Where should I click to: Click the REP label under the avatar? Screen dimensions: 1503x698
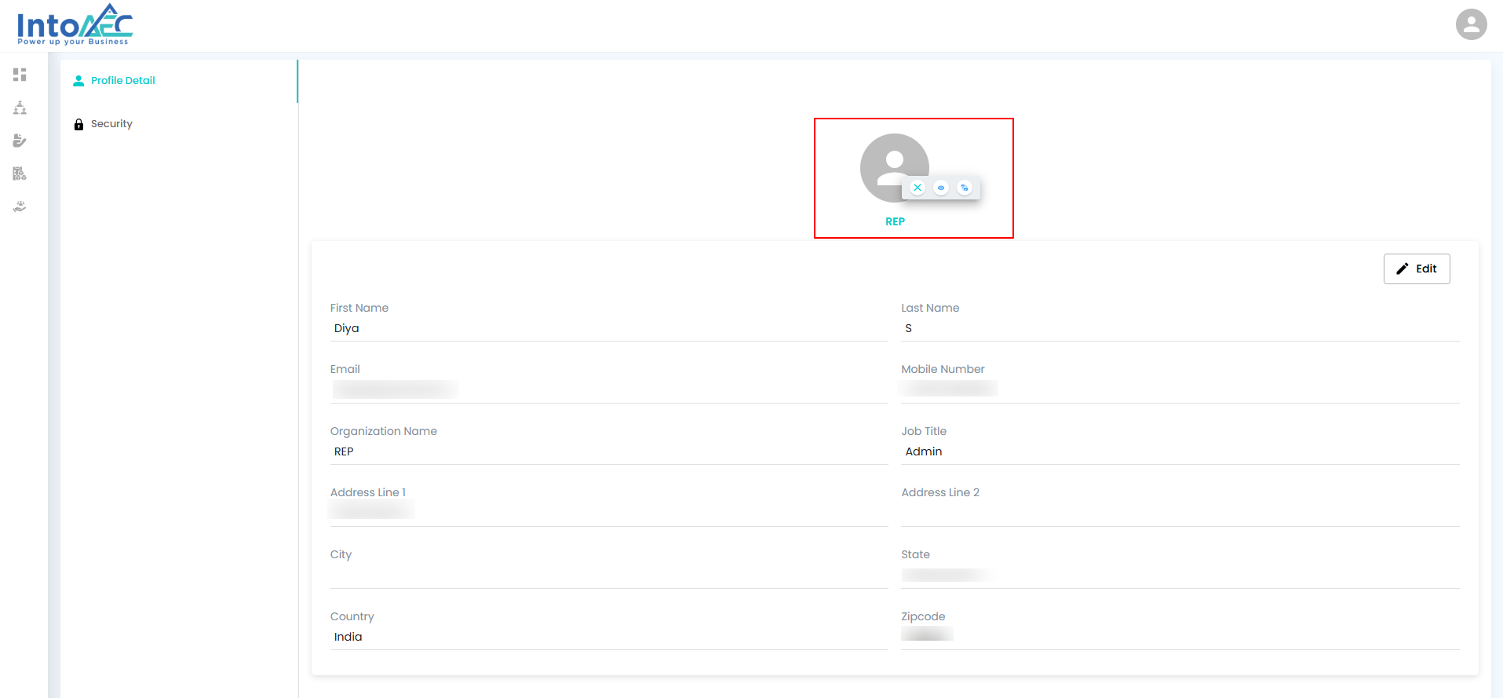point(895,222)
